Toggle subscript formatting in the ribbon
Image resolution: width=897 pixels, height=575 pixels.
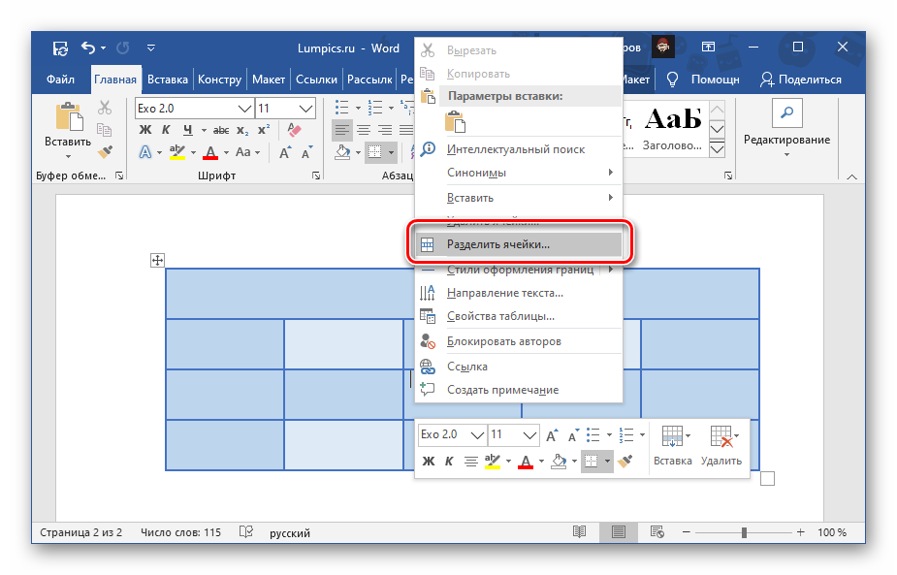coord(242,130)
